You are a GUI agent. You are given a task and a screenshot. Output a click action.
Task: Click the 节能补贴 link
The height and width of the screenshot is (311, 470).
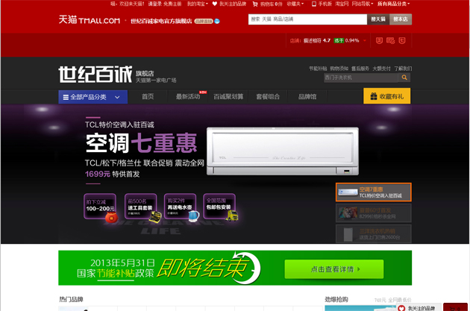[x=318, y=69]
